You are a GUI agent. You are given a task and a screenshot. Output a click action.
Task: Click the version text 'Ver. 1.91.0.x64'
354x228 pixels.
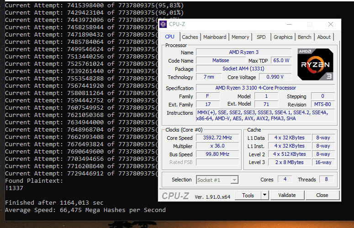tap(212, 197)
